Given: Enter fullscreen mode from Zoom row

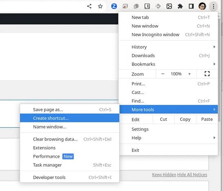Looking at the screenshot, I should 207,74.
